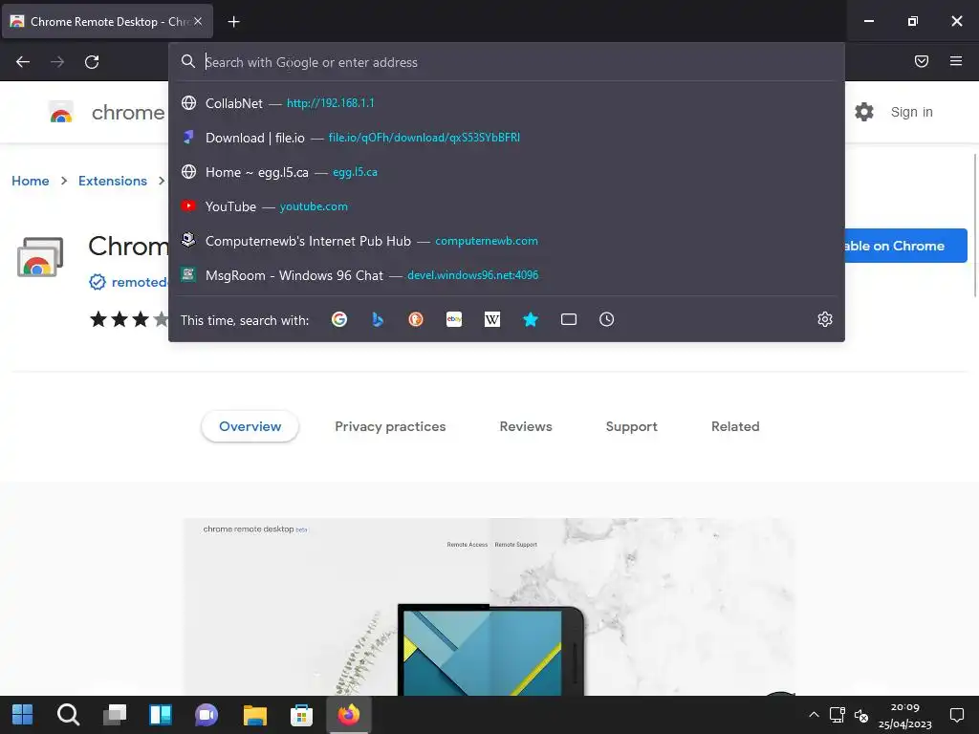
Task: Search this time with eBay
Action: click(x=454, y=319)
